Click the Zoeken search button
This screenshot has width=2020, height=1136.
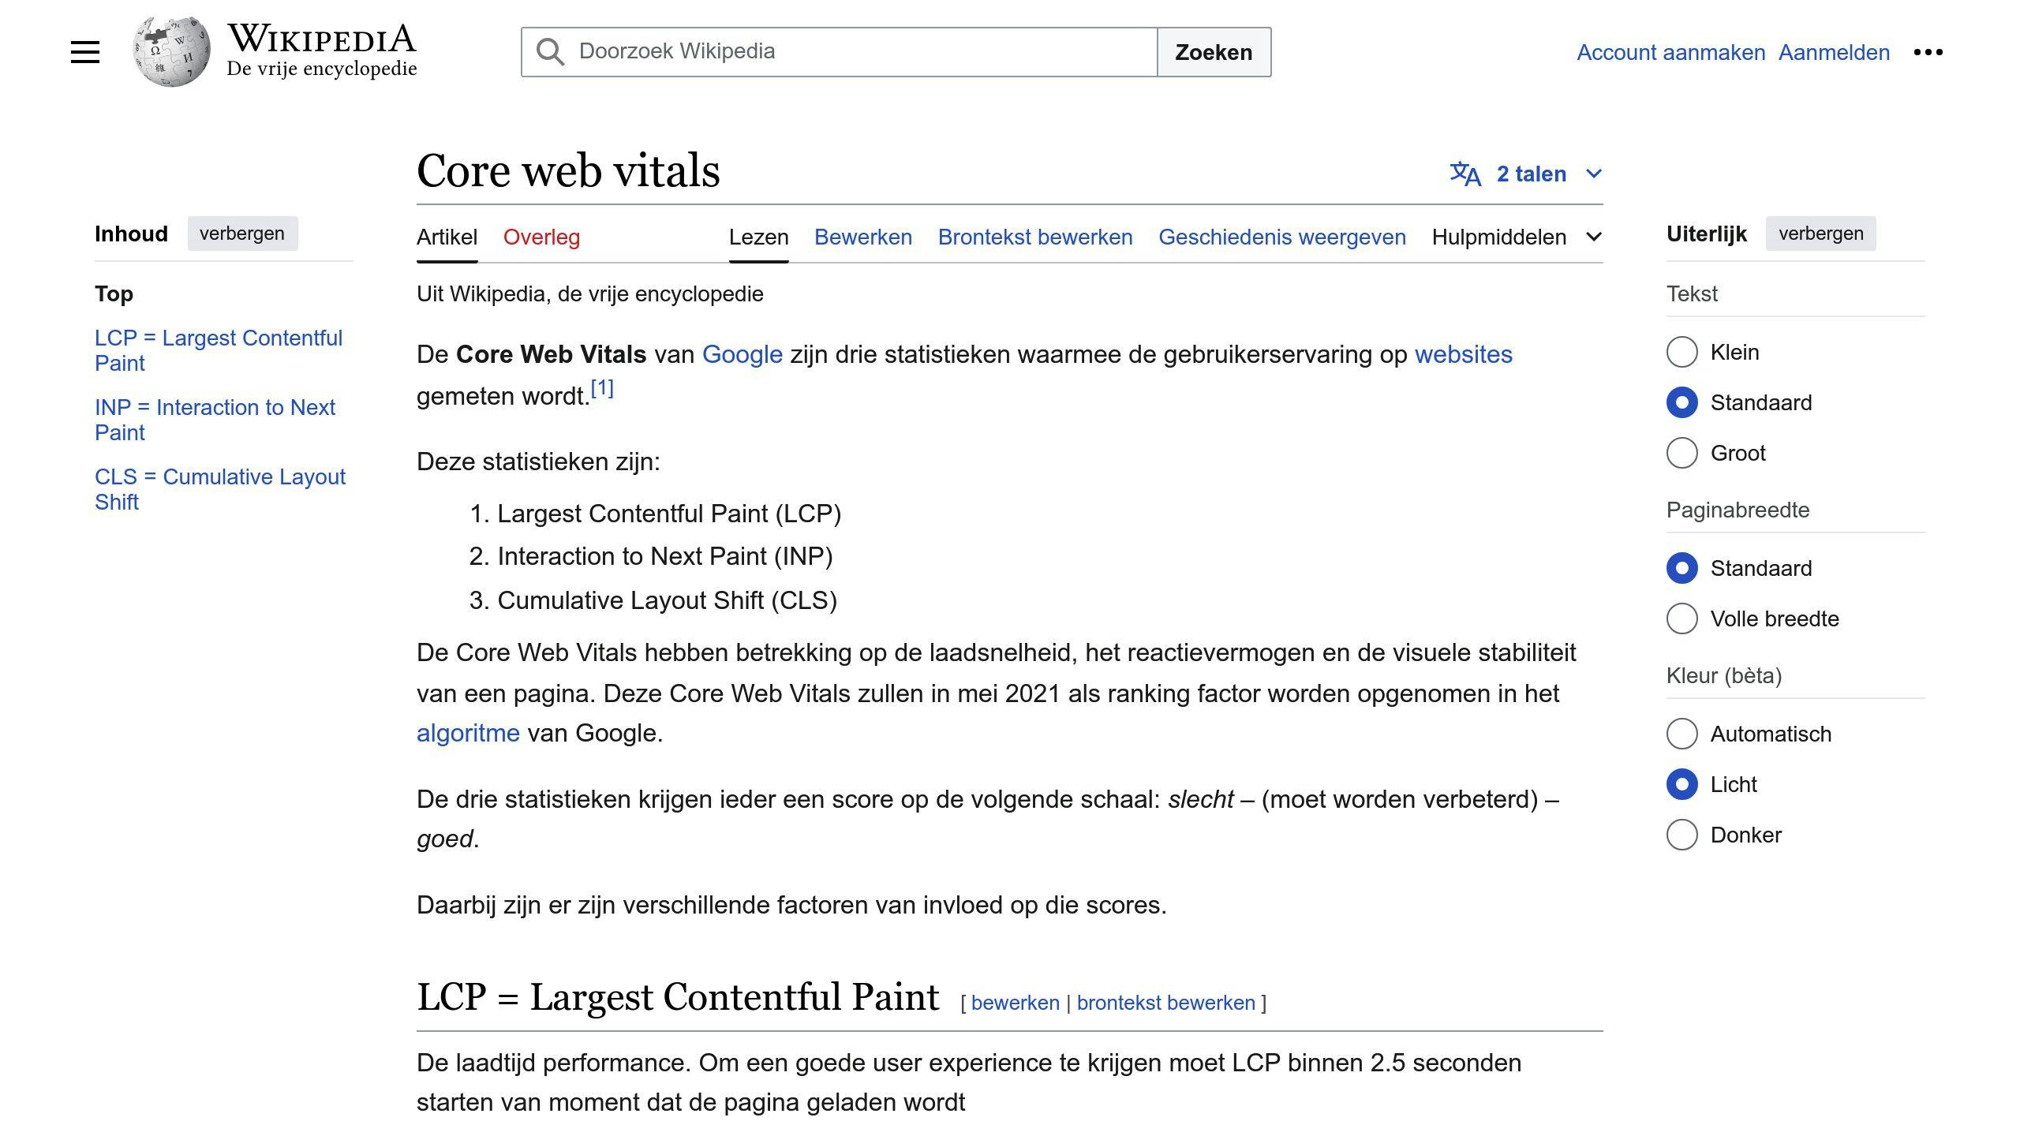[x=1213, y=51]
